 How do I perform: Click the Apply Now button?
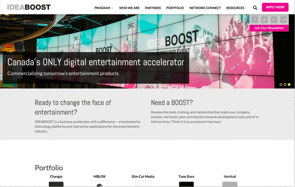pyautogui.click(x=275, y=7)
